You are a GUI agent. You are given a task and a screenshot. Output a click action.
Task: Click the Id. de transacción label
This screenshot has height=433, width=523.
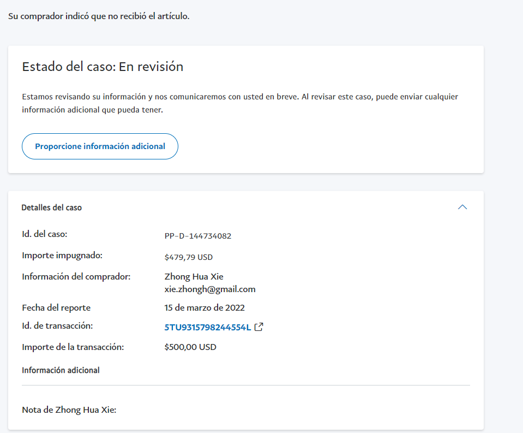click(57, 326)
